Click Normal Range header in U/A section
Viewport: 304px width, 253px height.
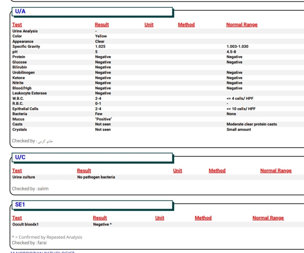[242, 25]
